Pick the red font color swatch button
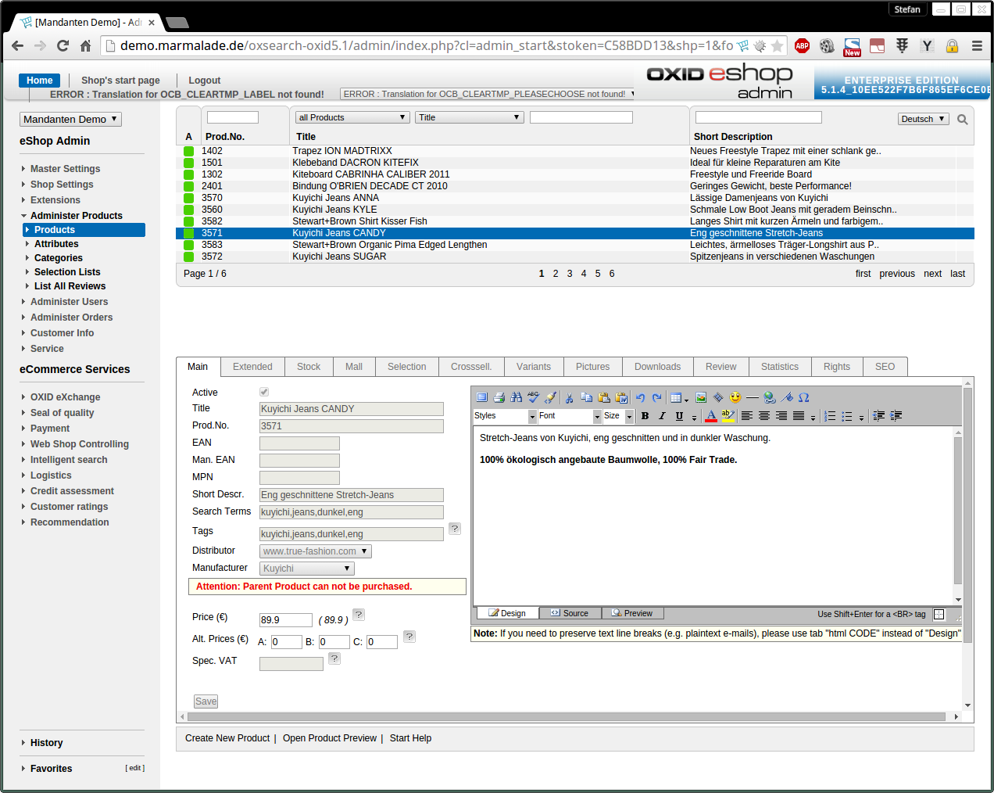 pos(710,416)
